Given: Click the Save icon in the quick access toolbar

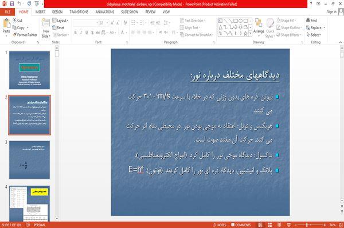Looking at the screenshot, I should point(12,3).
